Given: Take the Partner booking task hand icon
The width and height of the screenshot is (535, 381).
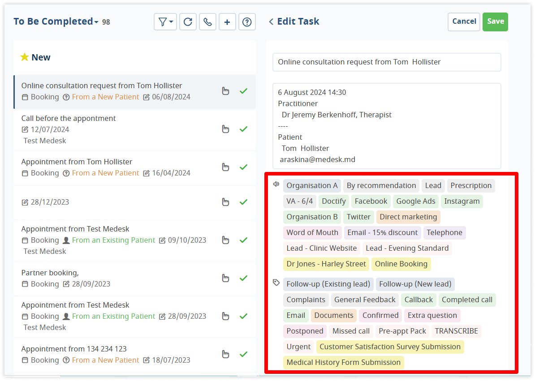Looking at the screenshot, I should tap(225, 278).
